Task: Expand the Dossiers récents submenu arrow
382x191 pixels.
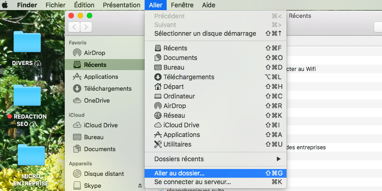Action: (x=278, y=159)
